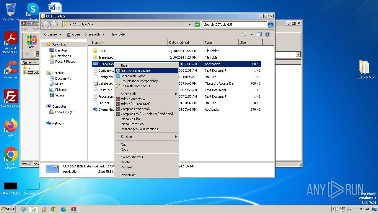Choose Add to archive... entry
This screenshot has height=213, width=378.
(x=147, y=99)
